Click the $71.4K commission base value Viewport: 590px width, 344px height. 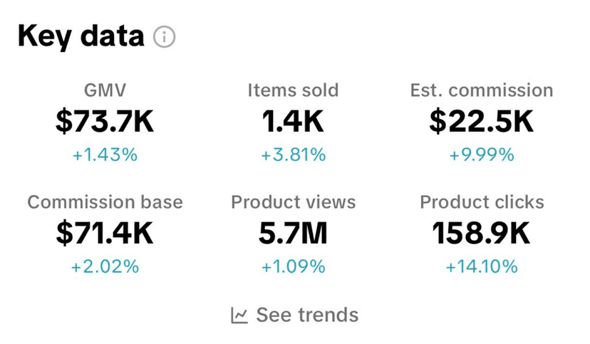105,234
